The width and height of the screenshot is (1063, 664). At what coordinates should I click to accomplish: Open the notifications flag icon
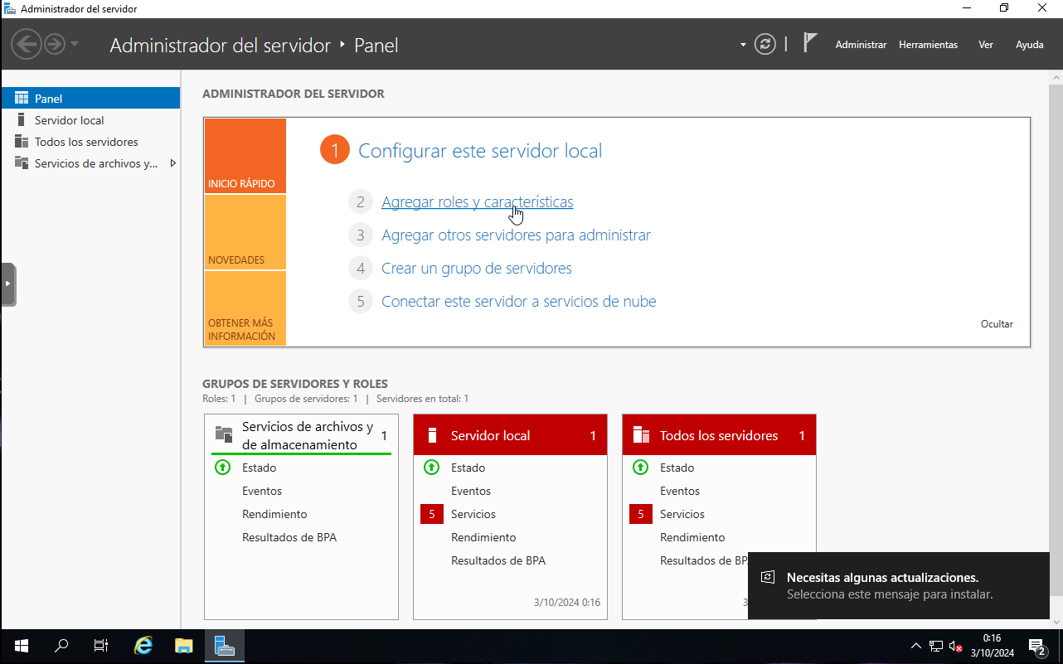[x=810, y=43]
